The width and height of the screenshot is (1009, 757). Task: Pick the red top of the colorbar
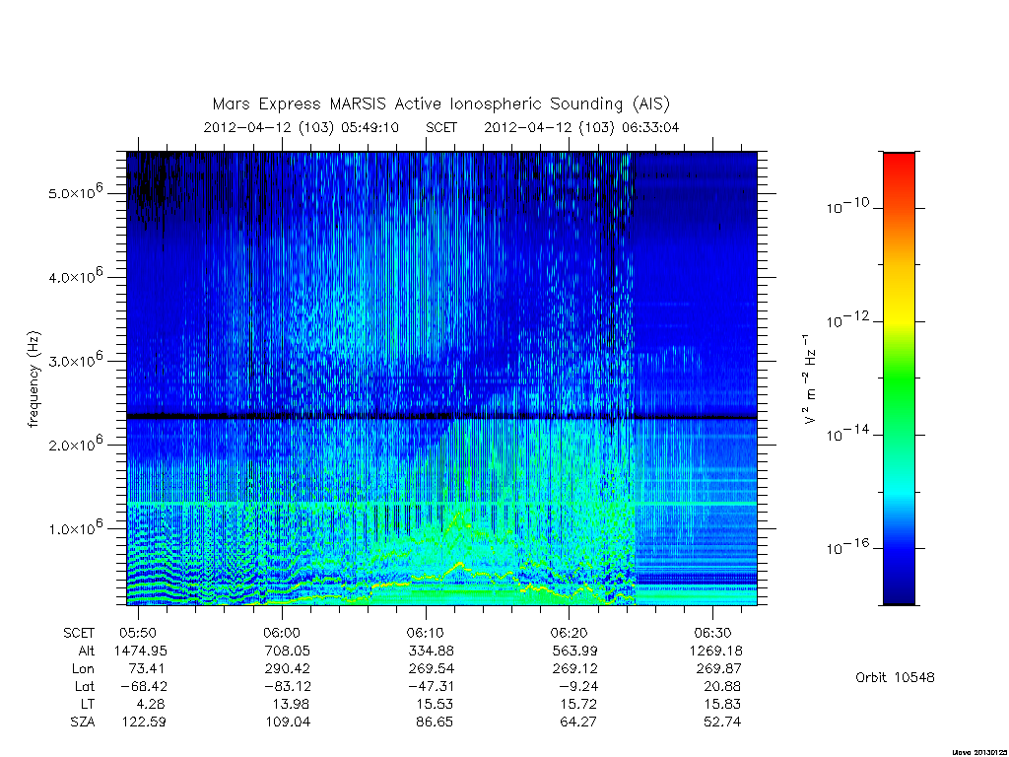point(899,165)
